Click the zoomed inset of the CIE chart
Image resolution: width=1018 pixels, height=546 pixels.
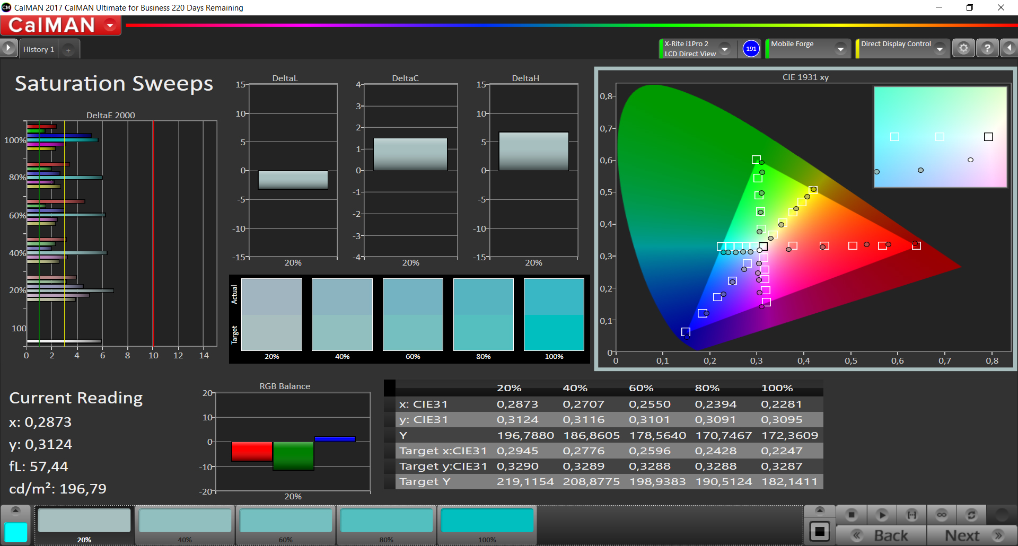(940, 137)
